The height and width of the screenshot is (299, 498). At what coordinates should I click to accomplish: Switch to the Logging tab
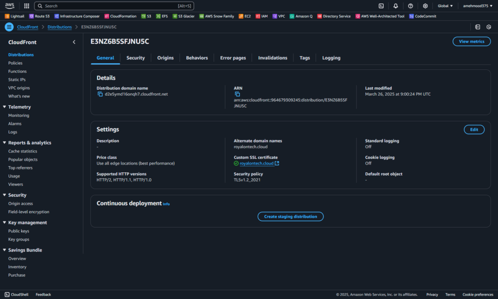pos(331,58)
